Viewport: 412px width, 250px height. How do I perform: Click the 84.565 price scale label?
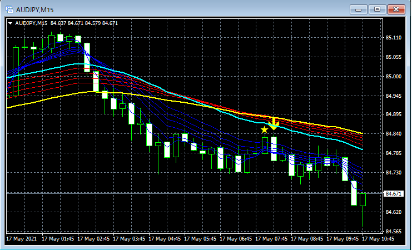click(x=393, y=232)
